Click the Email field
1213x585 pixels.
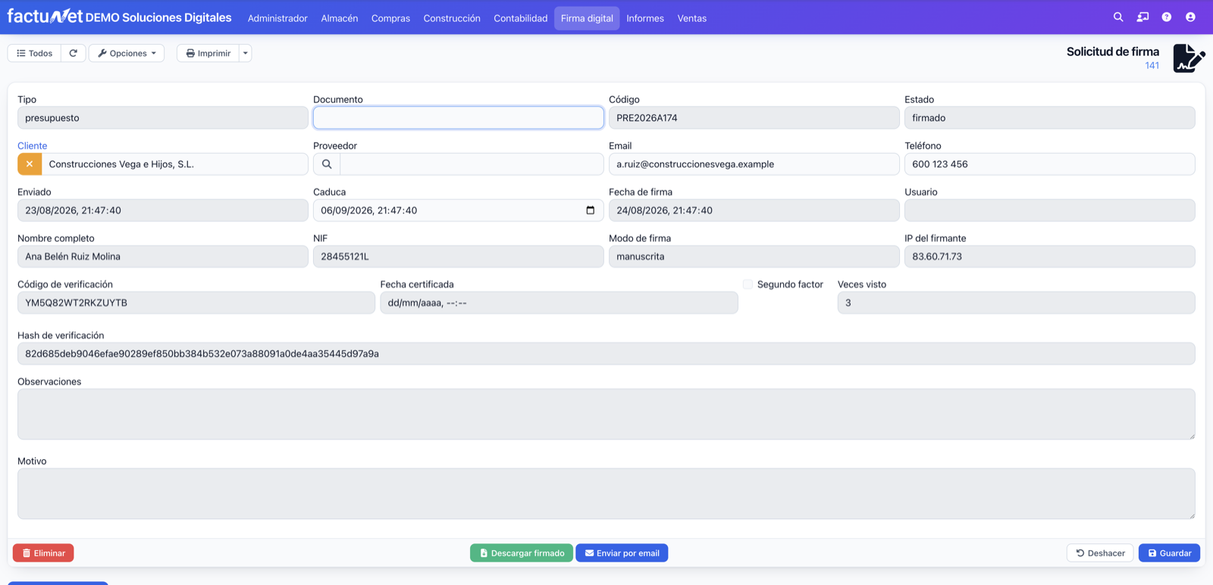754,164
